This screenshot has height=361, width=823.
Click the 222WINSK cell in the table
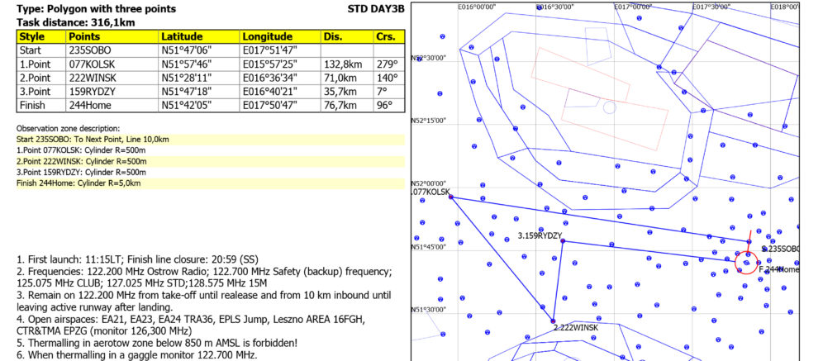tap(92, 78)
